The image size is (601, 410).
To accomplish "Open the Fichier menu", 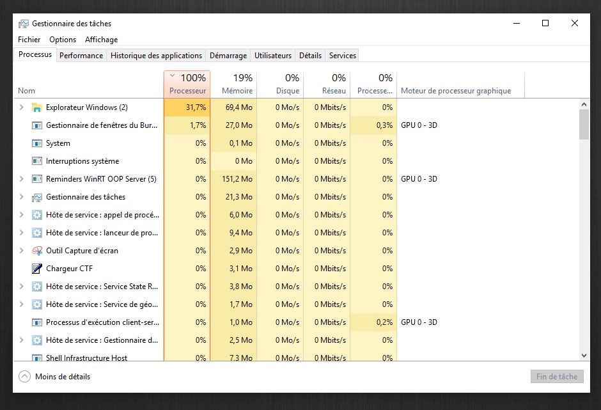I will [29, 40].
